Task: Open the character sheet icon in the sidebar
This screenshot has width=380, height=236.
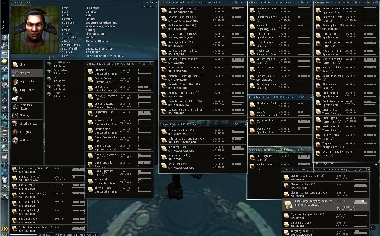Action: click(5, 37)
